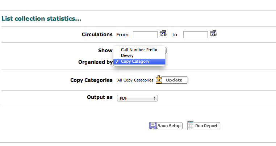
Task: Click the yellow plus icon beside Update
Action: coord(159,80)
